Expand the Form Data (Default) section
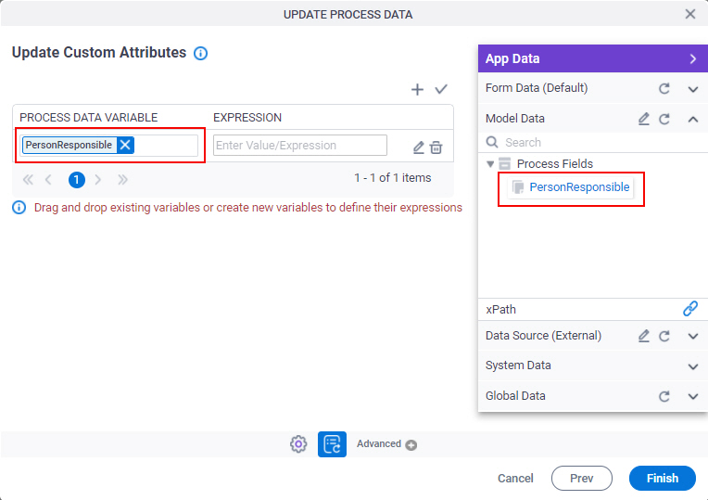Screen dimensions: 708x500 (693, 89)
